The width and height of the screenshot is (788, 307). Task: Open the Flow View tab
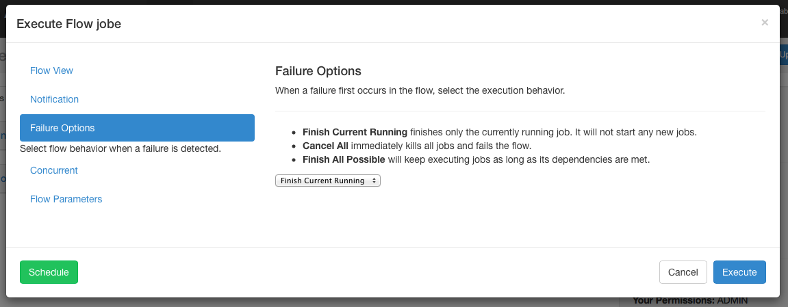click(51, 70)
